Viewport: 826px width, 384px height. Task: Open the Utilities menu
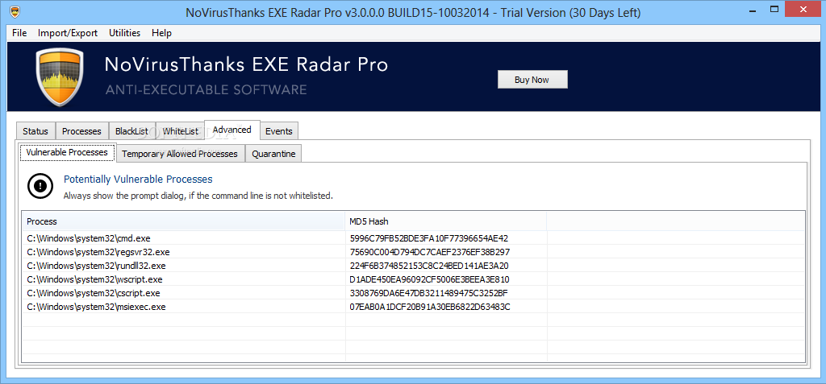pyautogui.click(x=124, y=33)
